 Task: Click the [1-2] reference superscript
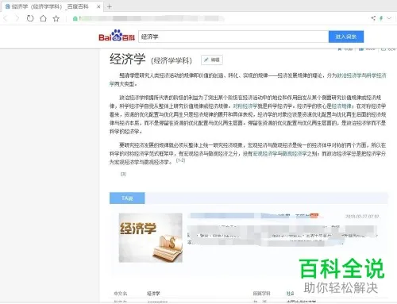180,160
